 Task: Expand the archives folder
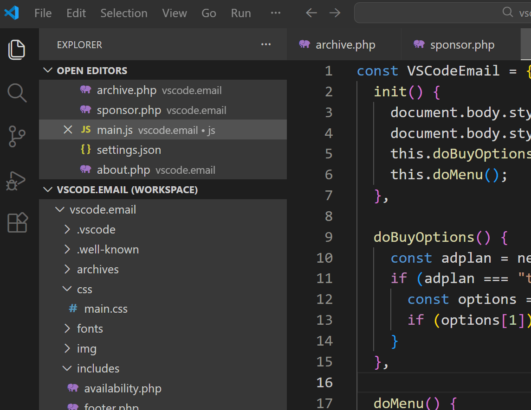coord(67,269)
